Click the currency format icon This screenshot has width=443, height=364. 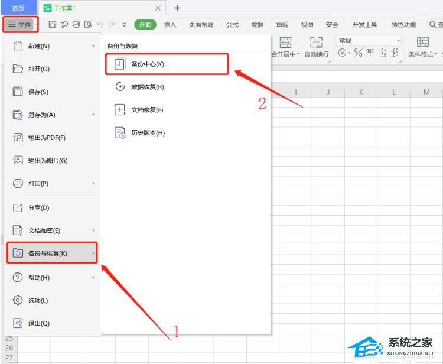point(342,53)
